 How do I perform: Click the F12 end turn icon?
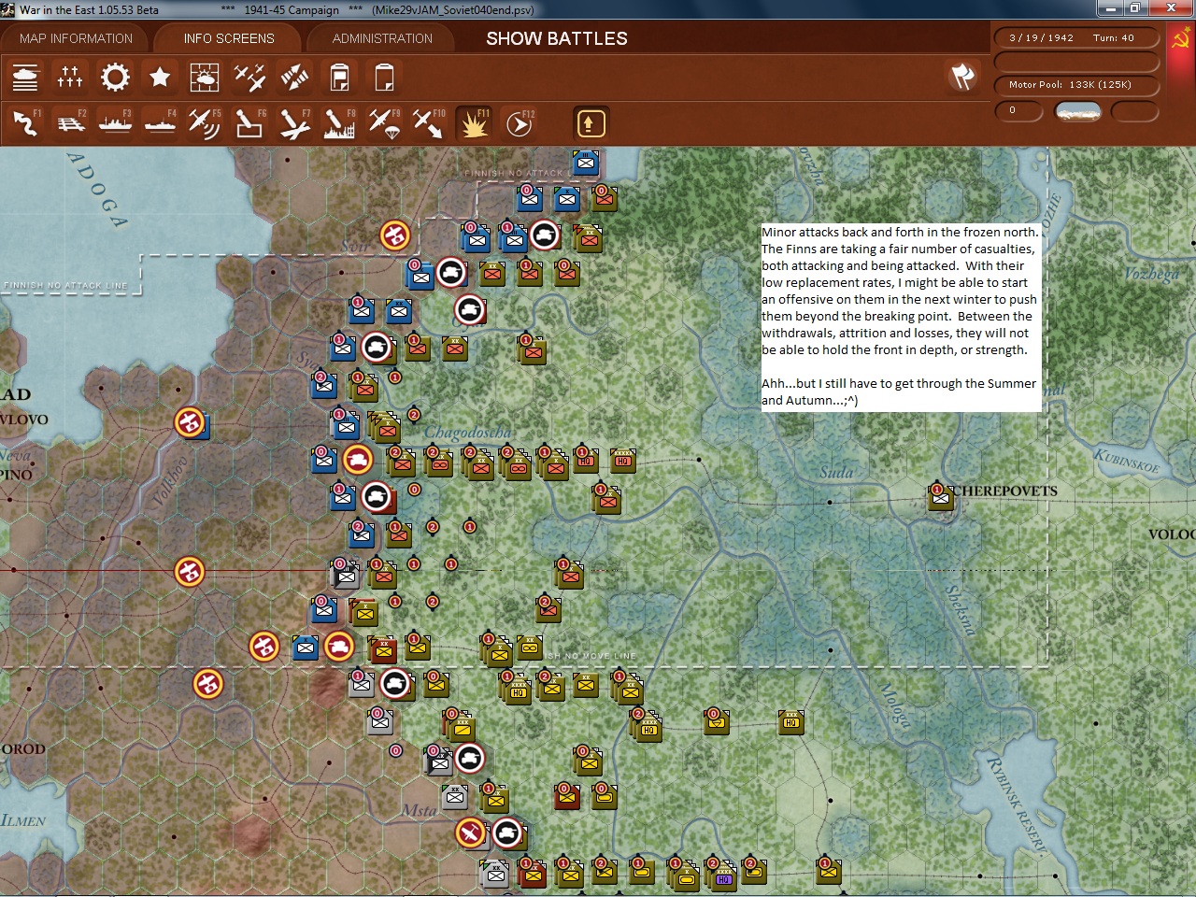(519, 123)
